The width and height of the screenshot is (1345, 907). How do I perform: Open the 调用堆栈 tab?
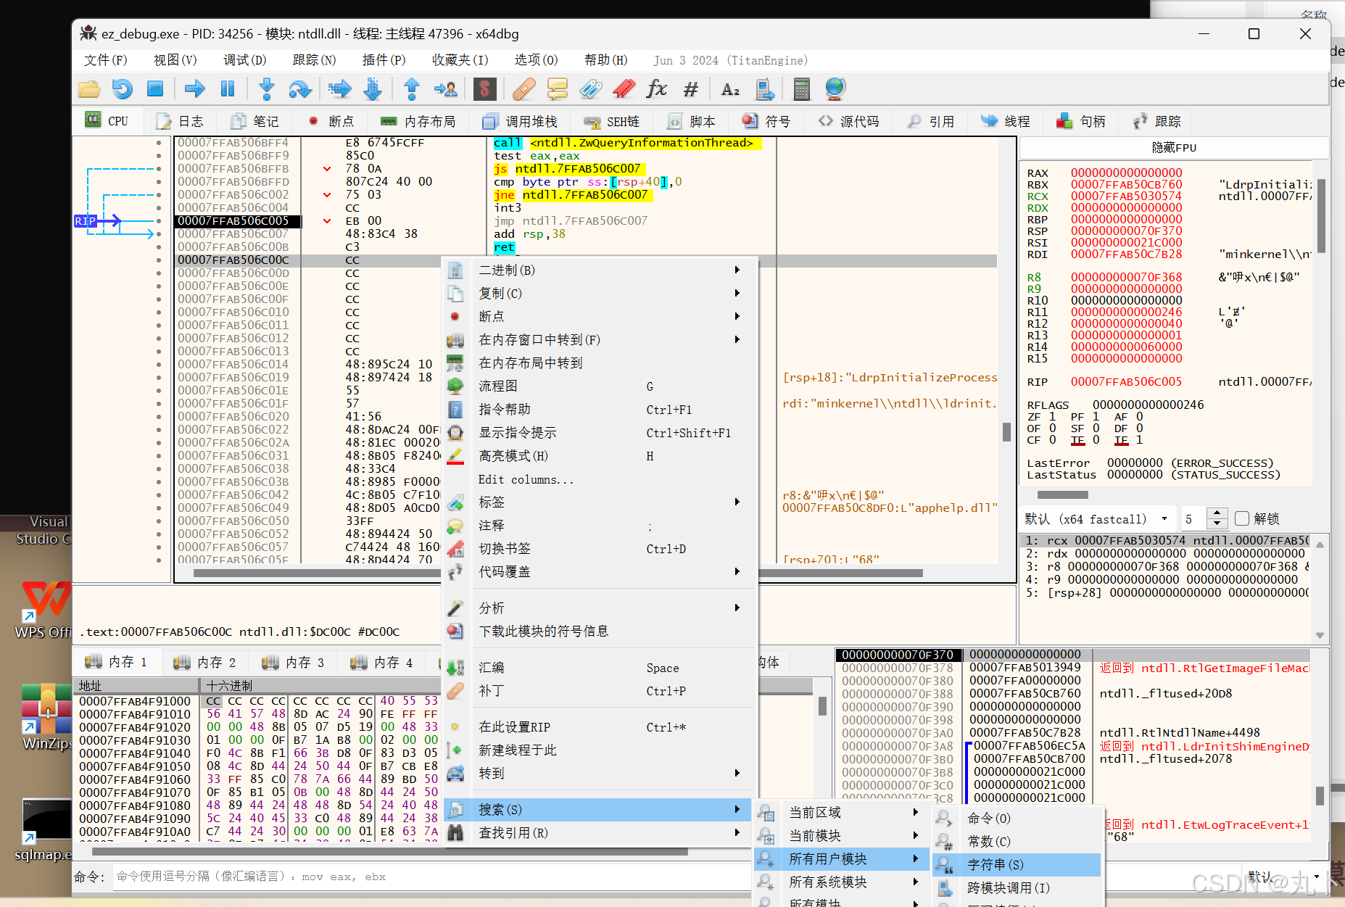click(x=520, y=121)
